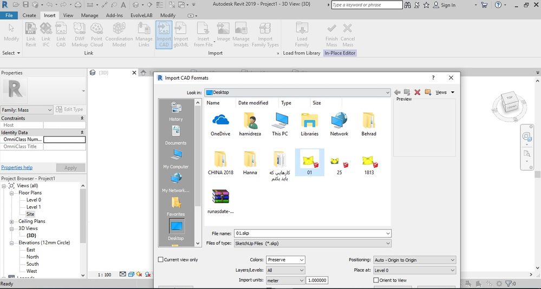Click the Import CAD ribbon icon
541x289 pixels.
164,35
